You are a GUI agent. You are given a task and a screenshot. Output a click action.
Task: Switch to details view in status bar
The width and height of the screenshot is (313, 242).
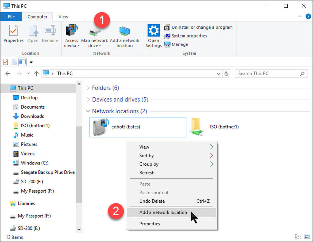(x=298, y=237)
